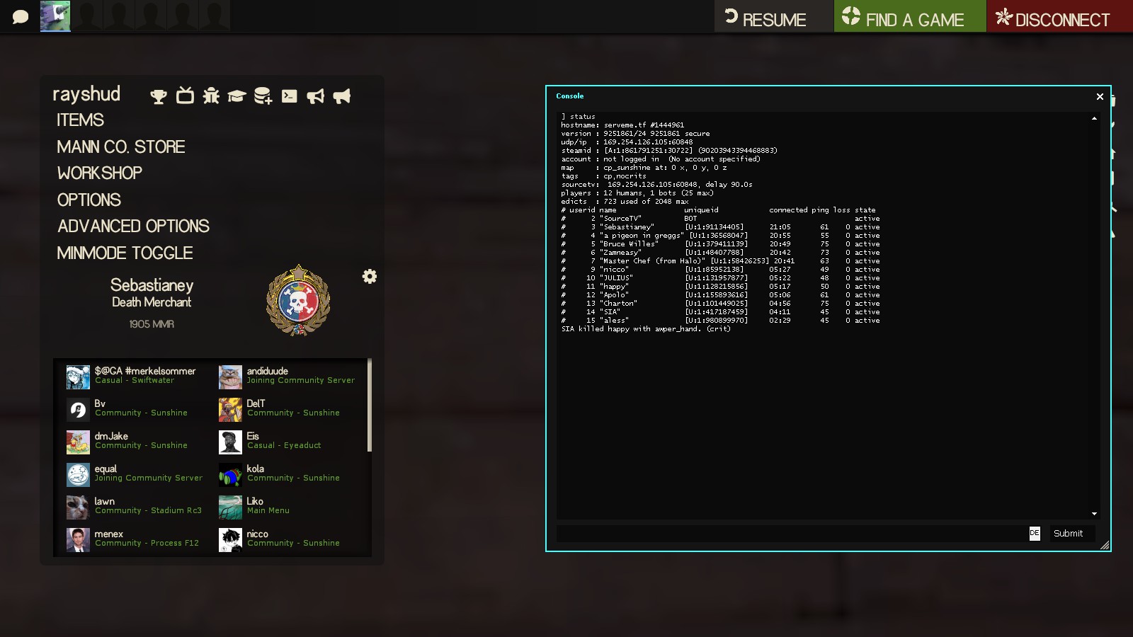Image resolution: width=1133 pixels, height=637 pixels.
Task: Click the first empty party slot silhouette
Action: point(86,16)
